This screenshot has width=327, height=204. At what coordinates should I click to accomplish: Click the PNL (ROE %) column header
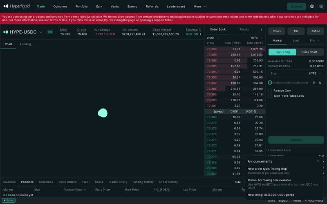tap(162, 190)
